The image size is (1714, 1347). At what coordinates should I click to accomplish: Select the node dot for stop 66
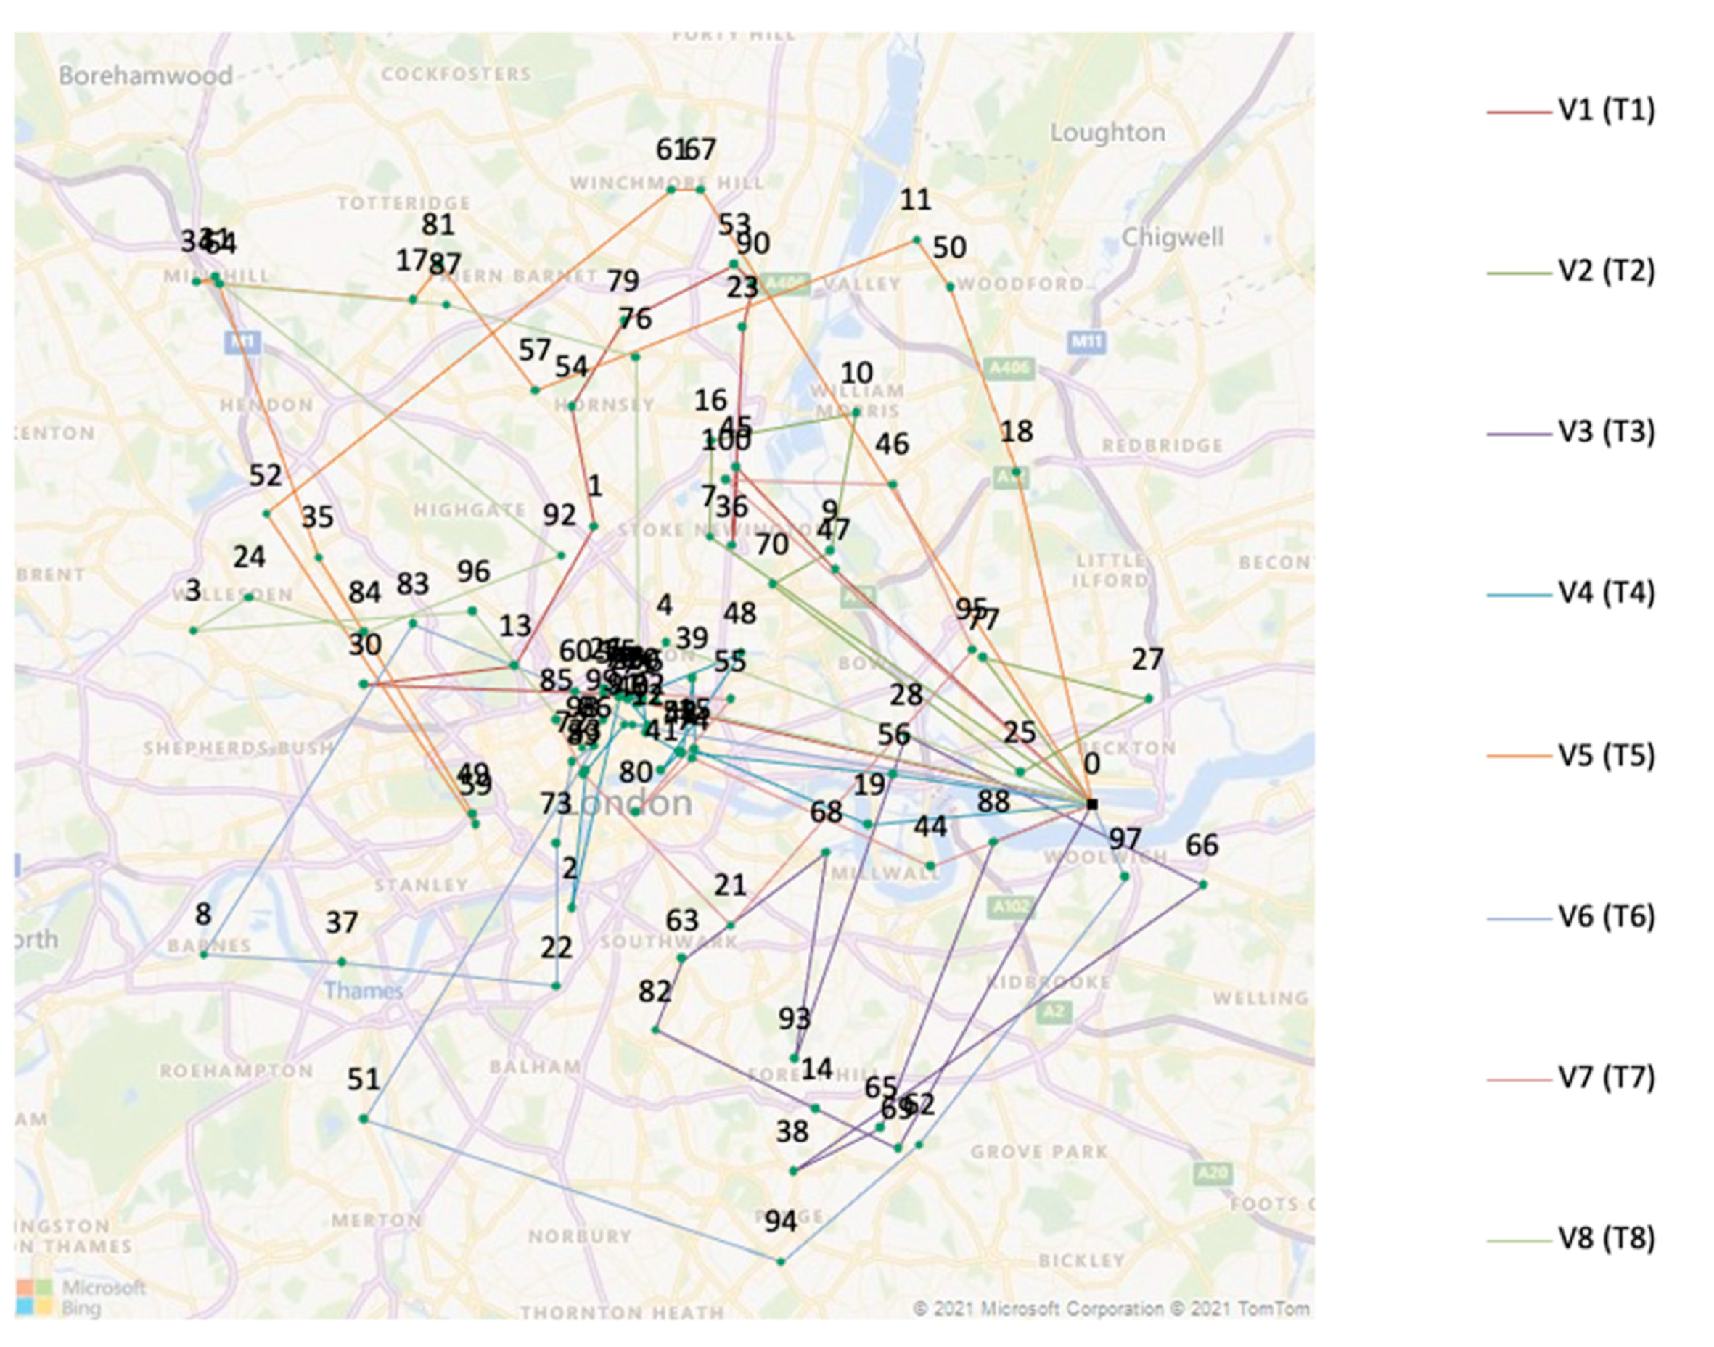click(x=1203, y=885)
